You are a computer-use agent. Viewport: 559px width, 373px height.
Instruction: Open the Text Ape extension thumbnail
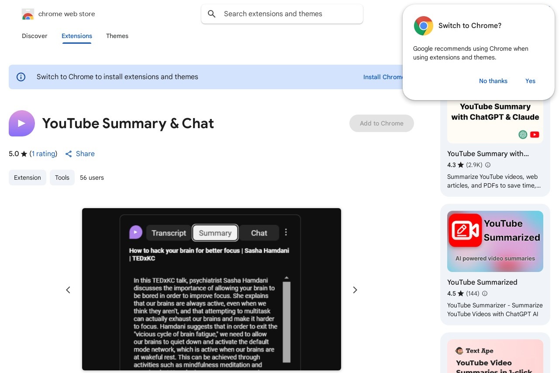coord(495,356)
